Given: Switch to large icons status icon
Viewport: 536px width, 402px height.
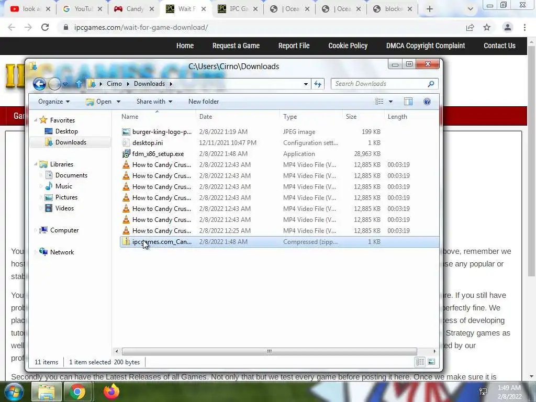Looking at the screenshot, I should tap(431, 362).
